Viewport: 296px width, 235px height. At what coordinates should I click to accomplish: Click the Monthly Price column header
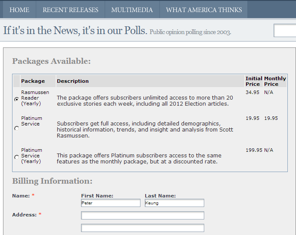275,81
